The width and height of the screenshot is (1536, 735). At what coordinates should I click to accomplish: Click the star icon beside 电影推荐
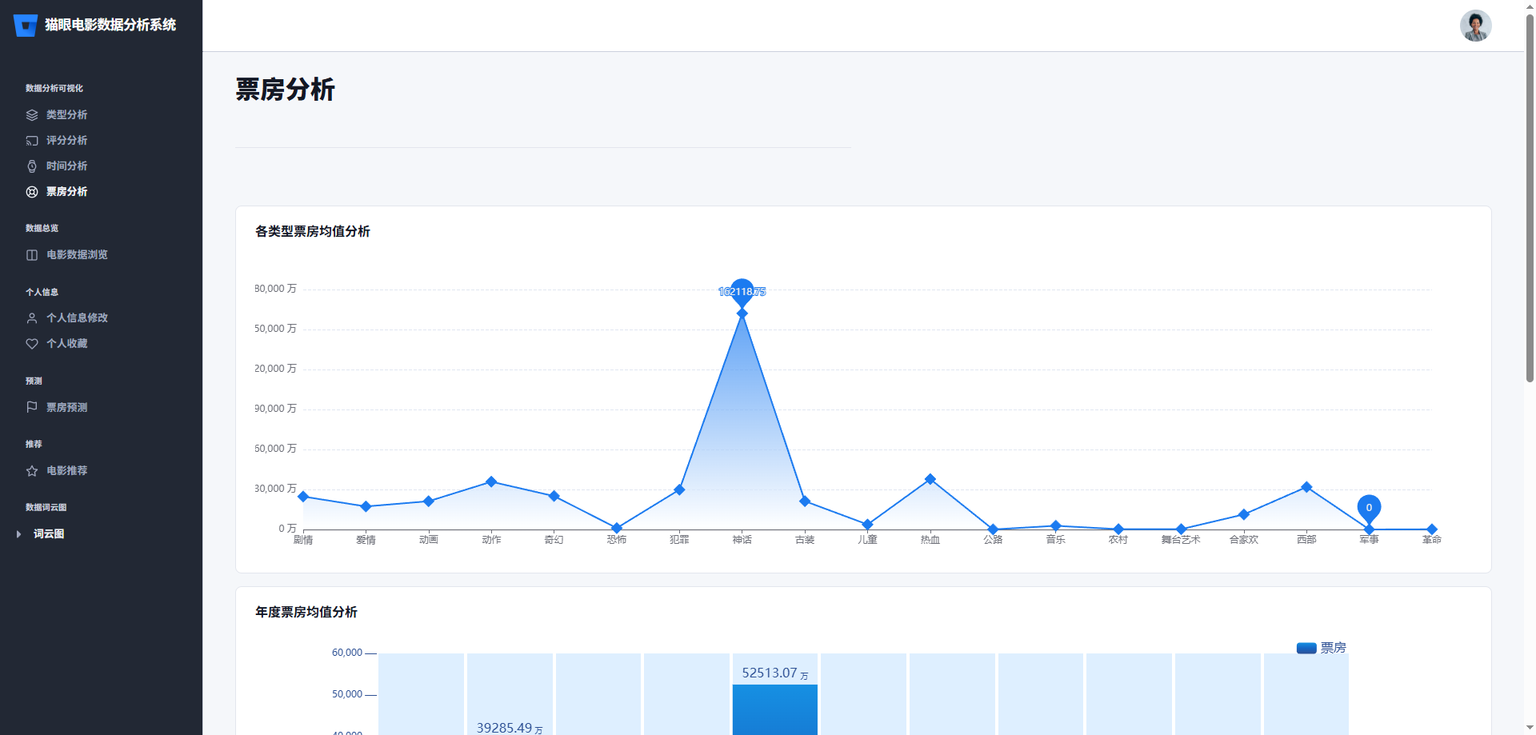pos(32,471)
